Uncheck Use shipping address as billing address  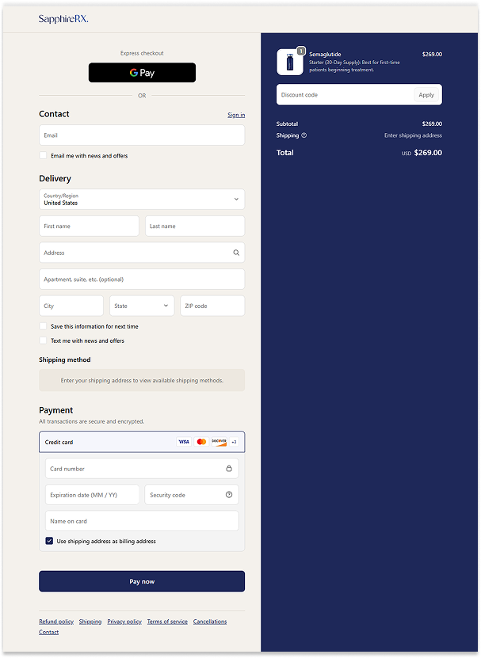click(x=49, y=541)
